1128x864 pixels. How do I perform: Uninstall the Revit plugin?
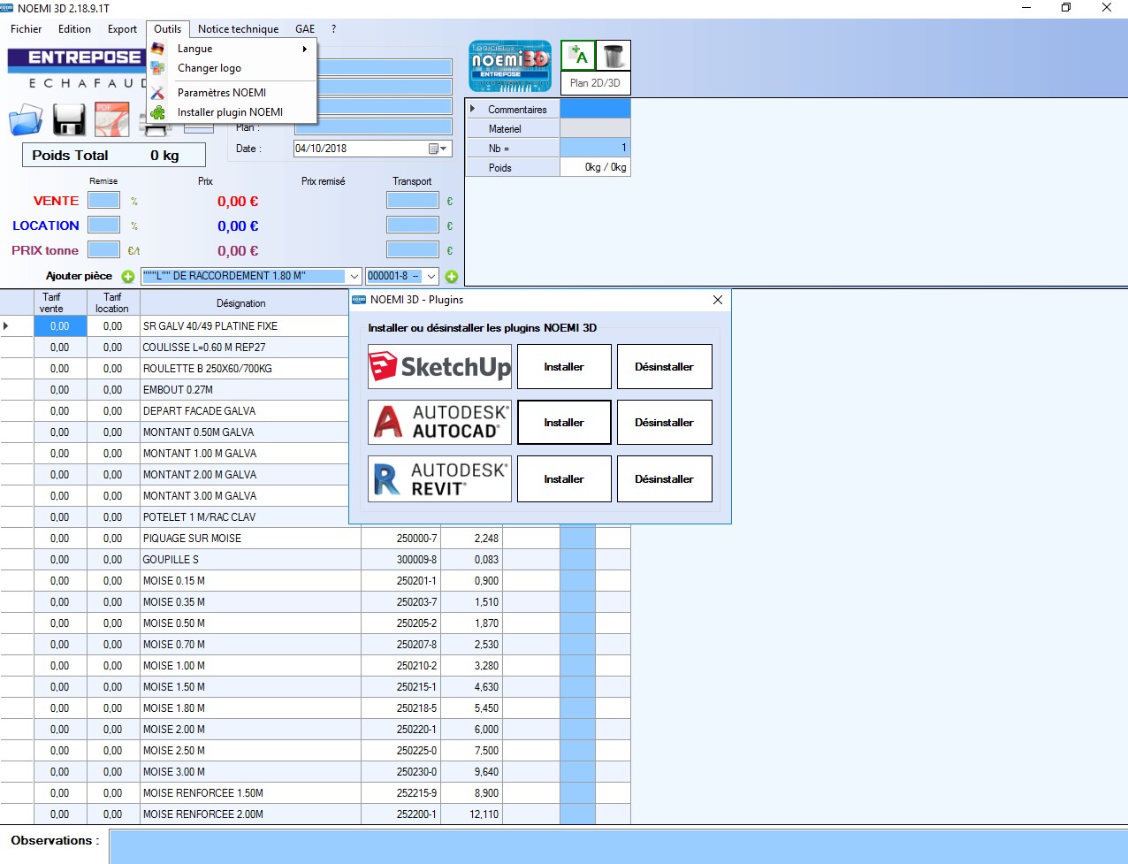(x=665, y=479)
